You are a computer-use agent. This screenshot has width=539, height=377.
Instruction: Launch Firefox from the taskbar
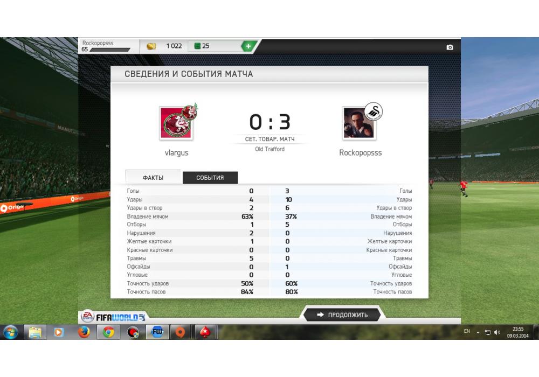click(84, 332)
